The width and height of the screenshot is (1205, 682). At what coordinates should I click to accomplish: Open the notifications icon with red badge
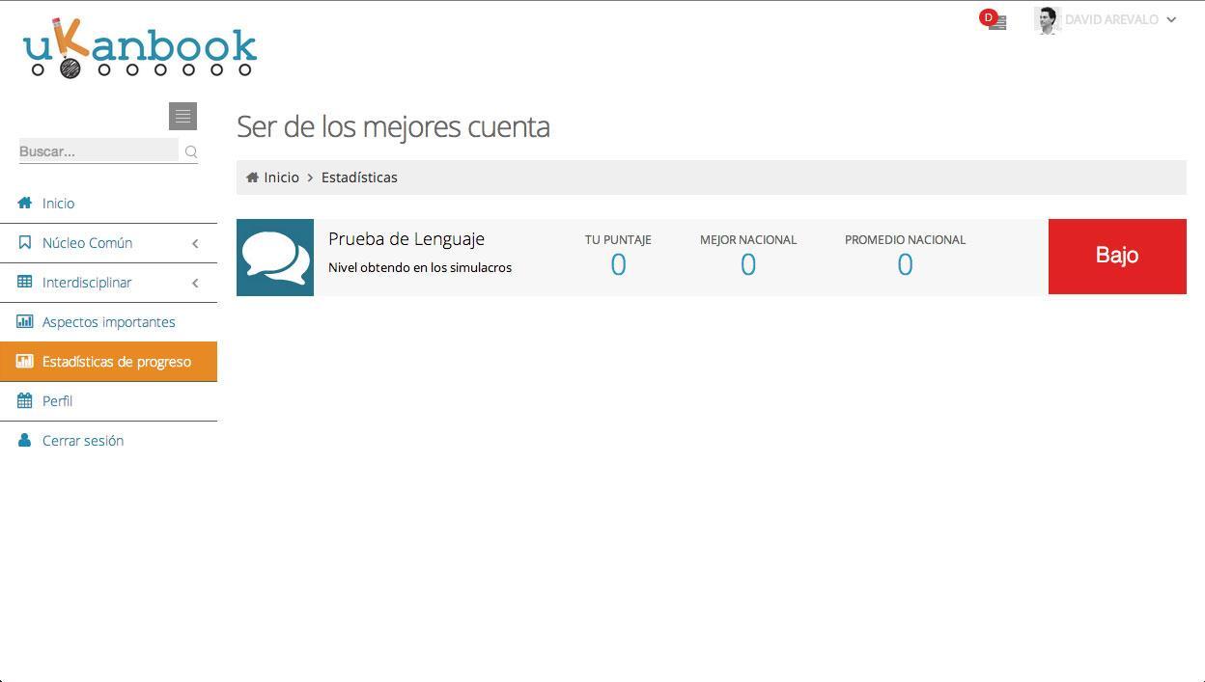click(995, 20)
